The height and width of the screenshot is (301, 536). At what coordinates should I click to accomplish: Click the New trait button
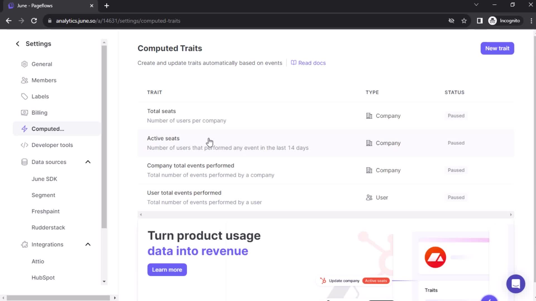(x=497, y=48)
